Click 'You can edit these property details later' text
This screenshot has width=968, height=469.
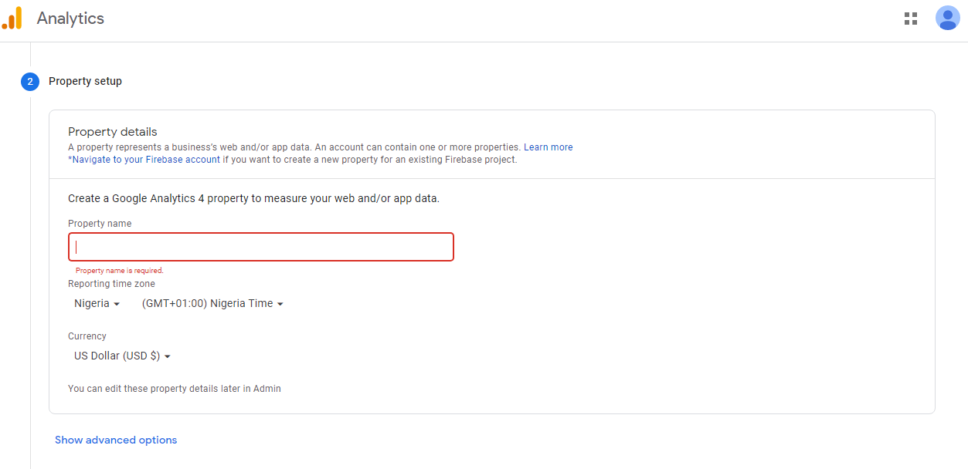pos(175,389)
